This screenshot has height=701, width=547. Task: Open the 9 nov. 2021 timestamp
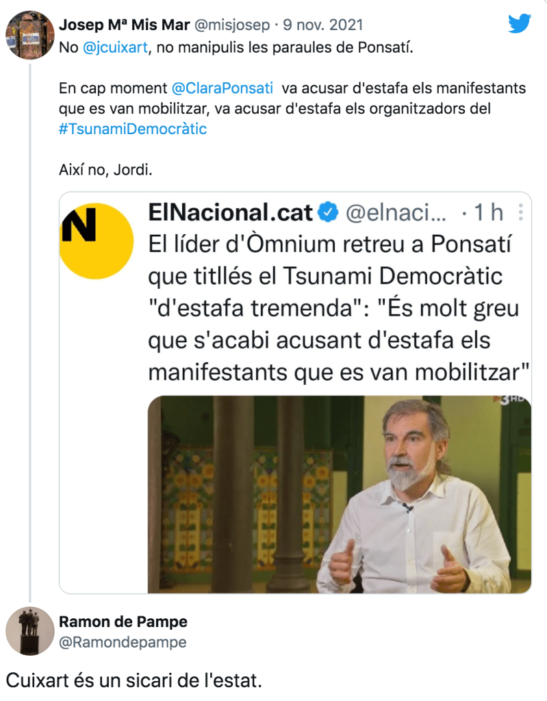pyautogui.click(x=322, y=25)
